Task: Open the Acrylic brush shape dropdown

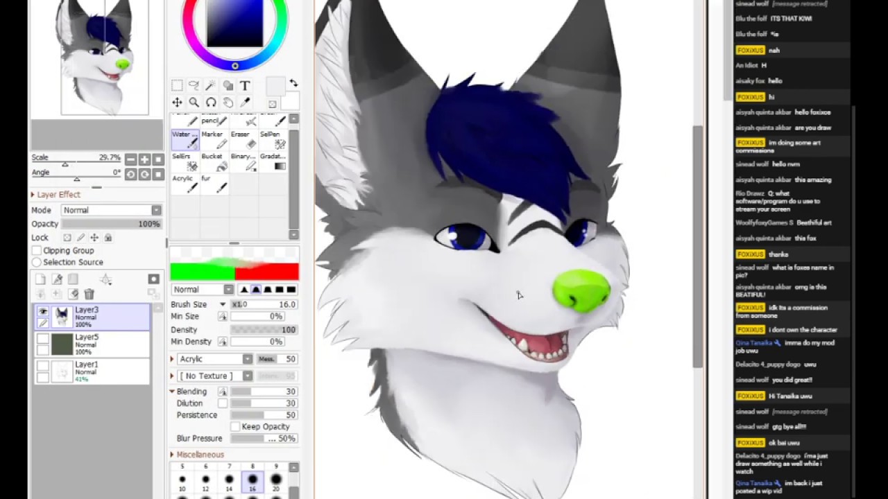Action: point(215,359)
